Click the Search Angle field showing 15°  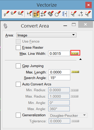[x=59, y=77]
